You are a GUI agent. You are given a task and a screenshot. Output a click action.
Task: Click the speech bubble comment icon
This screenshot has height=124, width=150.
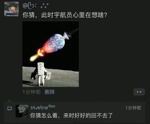pos(10,109)
